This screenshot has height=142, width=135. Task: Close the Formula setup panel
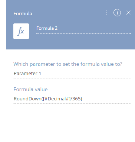[128, 13]
